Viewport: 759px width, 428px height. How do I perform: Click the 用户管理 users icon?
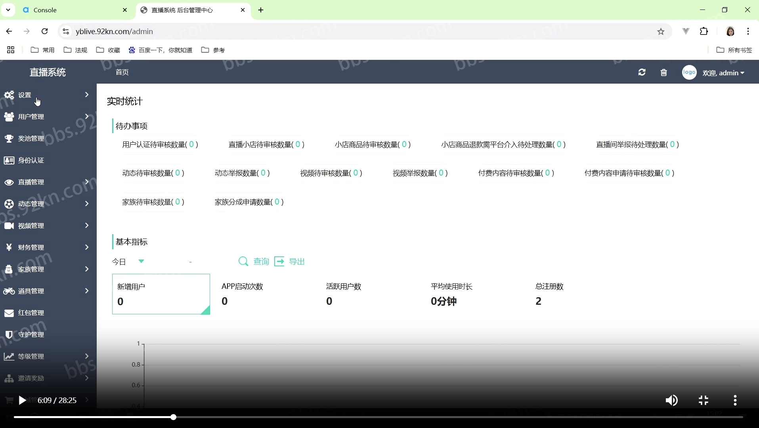(x=9, y=117)
